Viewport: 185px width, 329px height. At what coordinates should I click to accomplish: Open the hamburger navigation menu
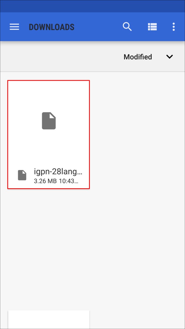point(14,27)
